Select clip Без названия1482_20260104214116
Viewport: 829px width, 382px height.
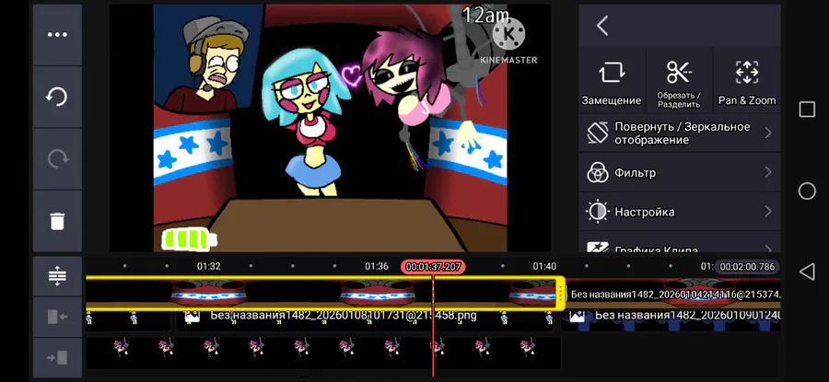[x=673, y=294]
